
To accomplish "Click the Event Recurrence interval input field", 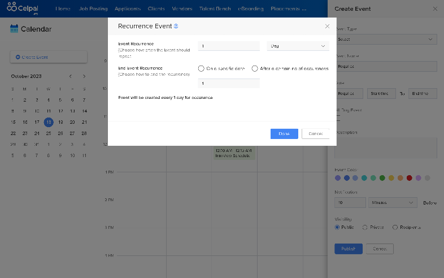I will point(229,46).
